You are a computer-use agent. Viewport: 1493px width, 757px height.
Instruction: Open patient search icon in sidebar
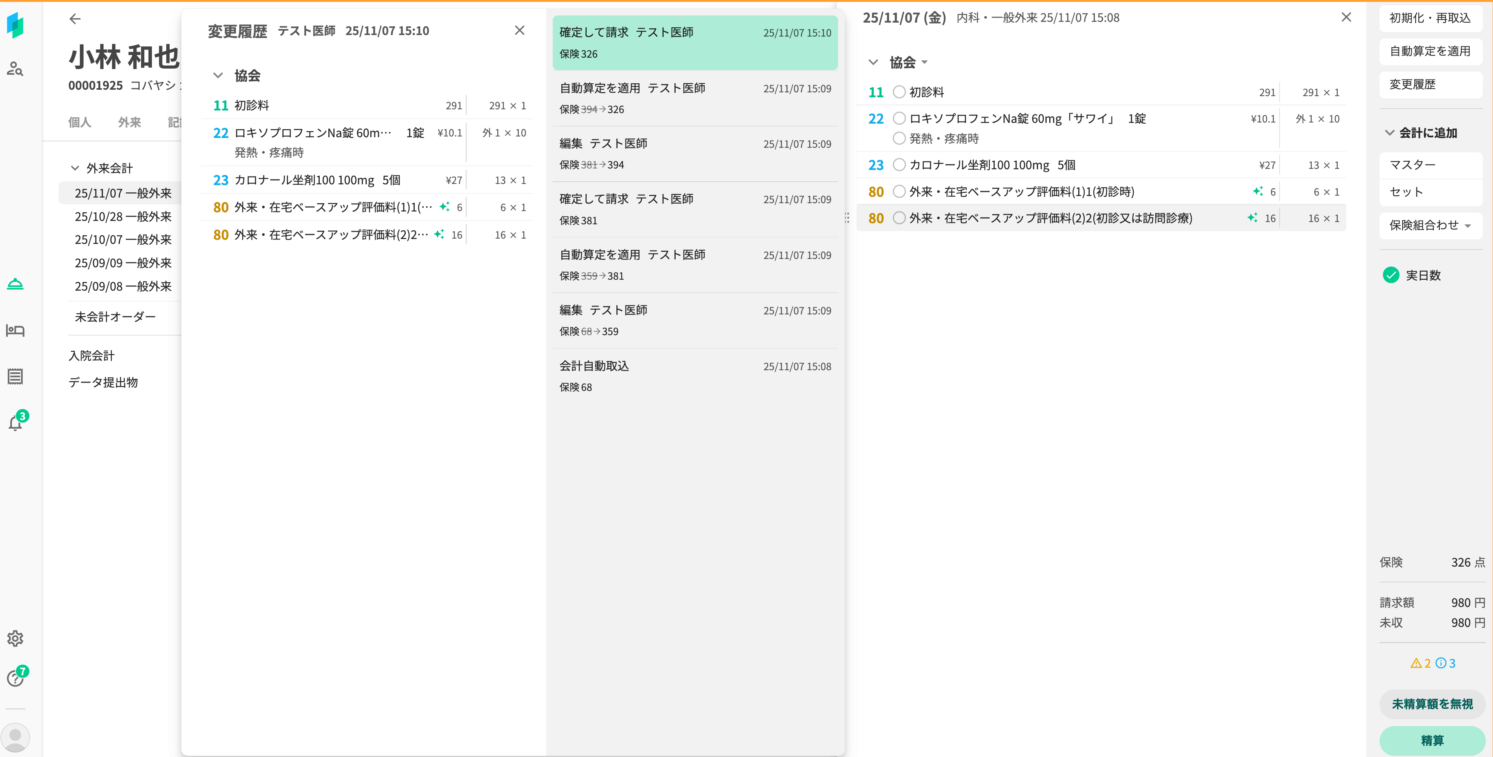(15, 69)
